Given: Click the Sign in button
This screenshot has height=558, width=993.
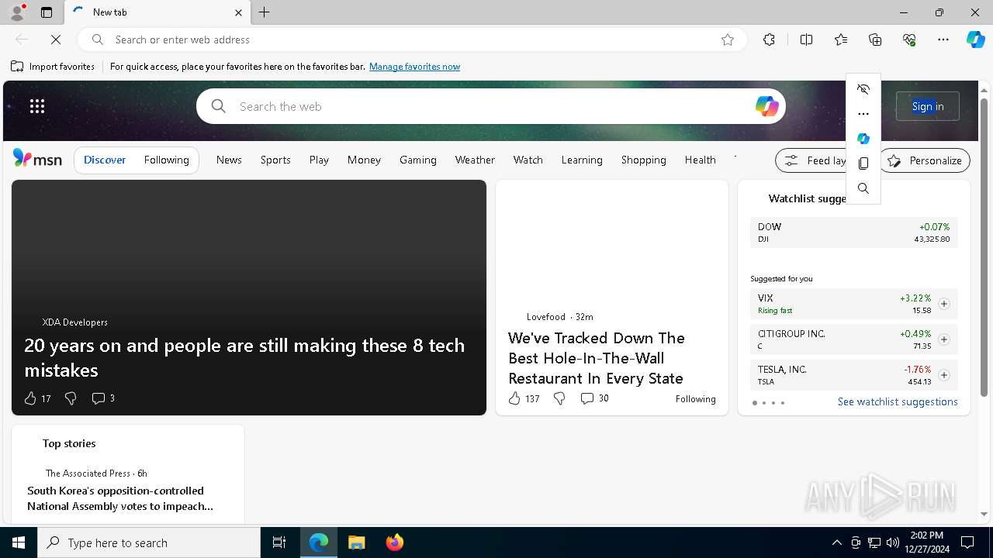Looking at the screenshot, I should [x=928, y=106].
